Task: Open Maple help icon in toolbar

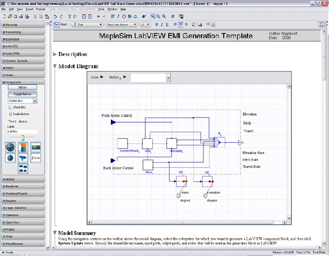Action: pos(181,16)
